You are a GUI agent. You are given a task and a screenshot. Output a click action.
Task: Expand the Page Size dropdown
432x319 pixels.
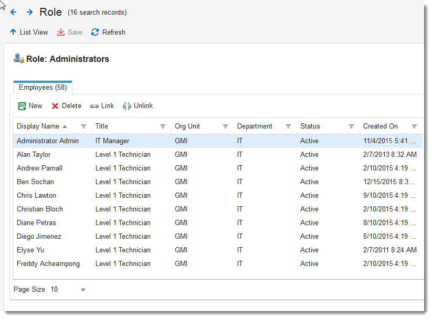point(83,290)
